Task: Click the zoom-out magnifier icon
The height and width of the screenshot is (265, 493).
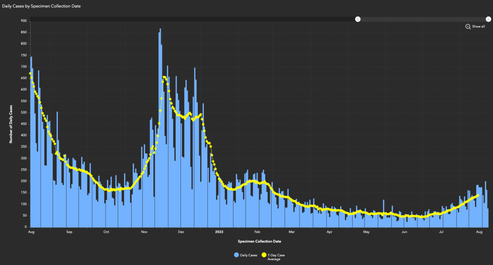Action: [468, 26]
